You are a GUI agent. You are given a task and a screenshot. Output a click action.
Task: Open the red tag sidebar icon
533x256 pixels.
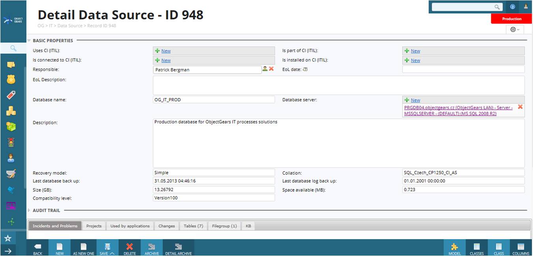[x=11, y=95]
